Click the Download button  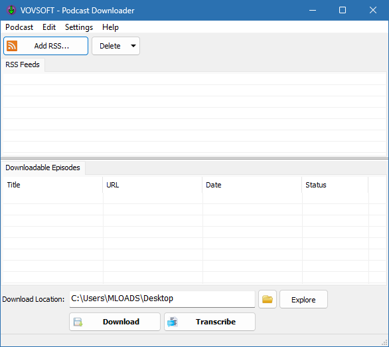point(115,322)
